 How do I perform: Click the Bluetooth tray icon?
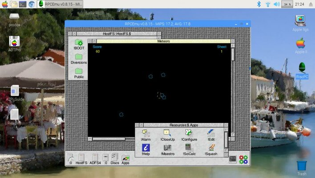[x=259, y=4]
